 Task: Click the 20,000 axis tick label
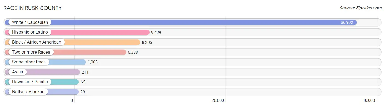(217, 100)
